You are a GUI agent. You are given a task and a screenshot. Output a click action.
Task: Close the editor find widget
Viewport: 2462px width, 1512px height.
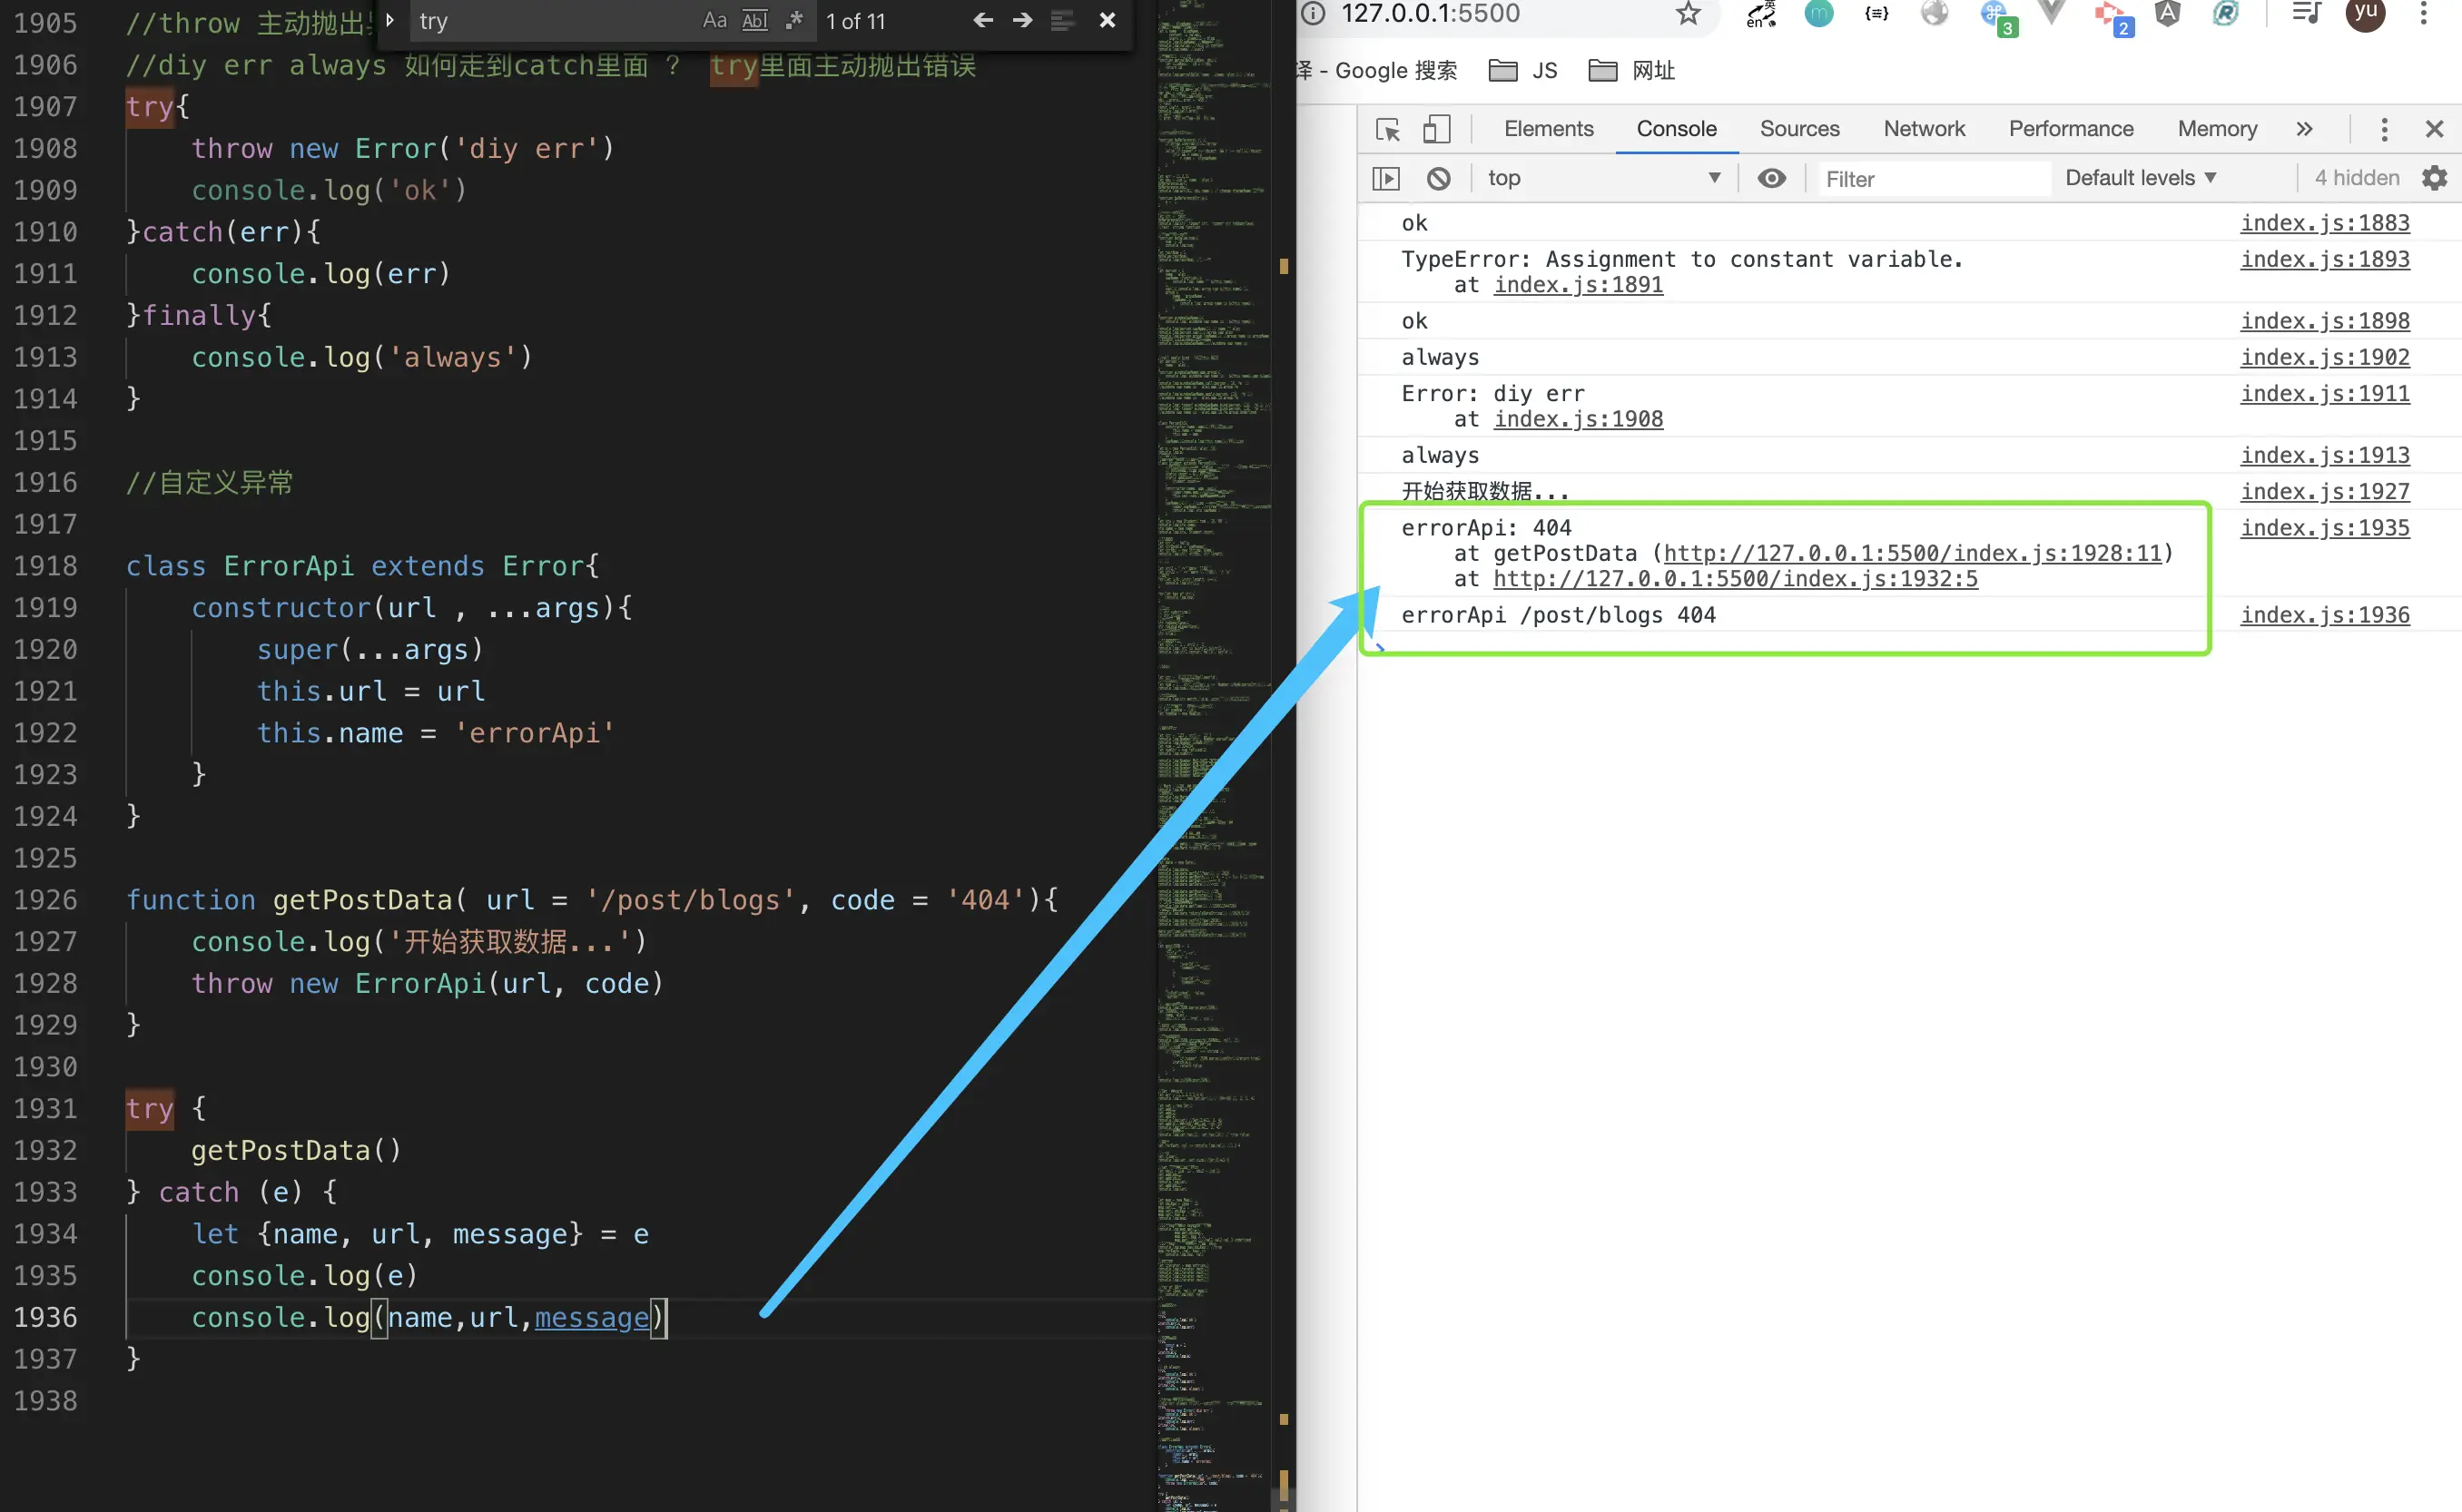pos(1107,20)
